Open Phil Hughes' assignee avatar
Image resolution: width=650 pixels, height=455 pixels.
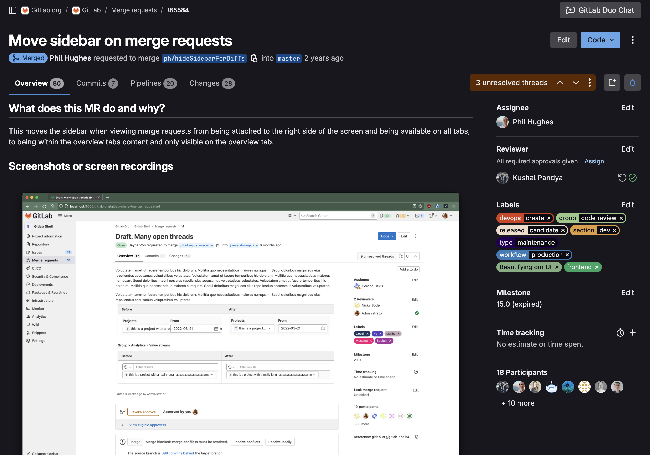click(503, 122)
